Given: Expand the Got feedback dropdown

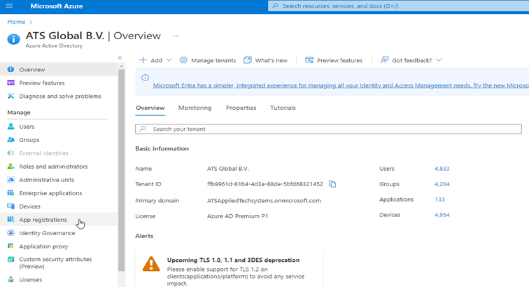Looking at the screenshot, I should (x=411, y=60).
